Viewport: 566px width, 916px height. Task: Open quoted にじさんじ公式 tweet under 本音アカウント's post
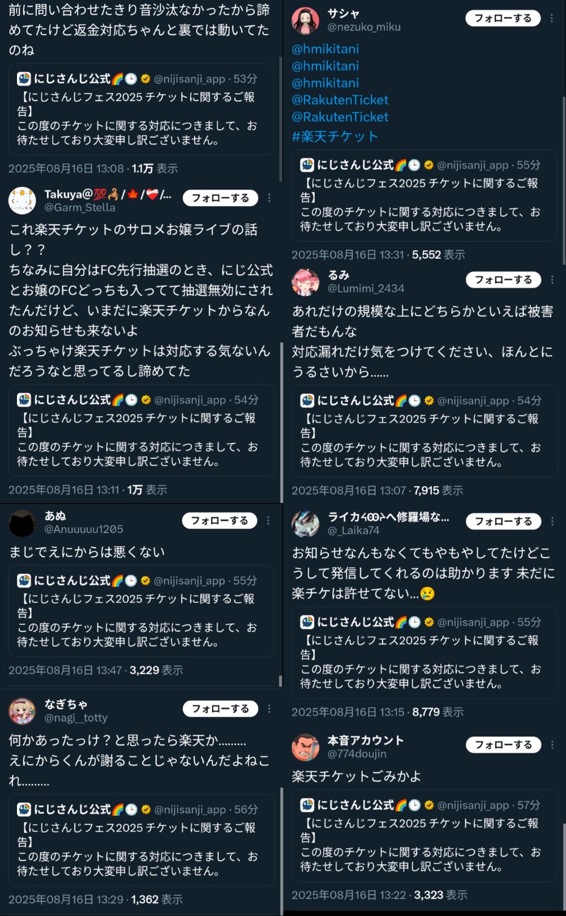coord(424,836)
